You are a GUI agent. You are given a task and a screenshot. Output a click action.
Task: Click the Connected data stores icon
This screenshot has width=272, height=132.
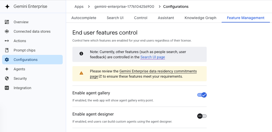7,31
